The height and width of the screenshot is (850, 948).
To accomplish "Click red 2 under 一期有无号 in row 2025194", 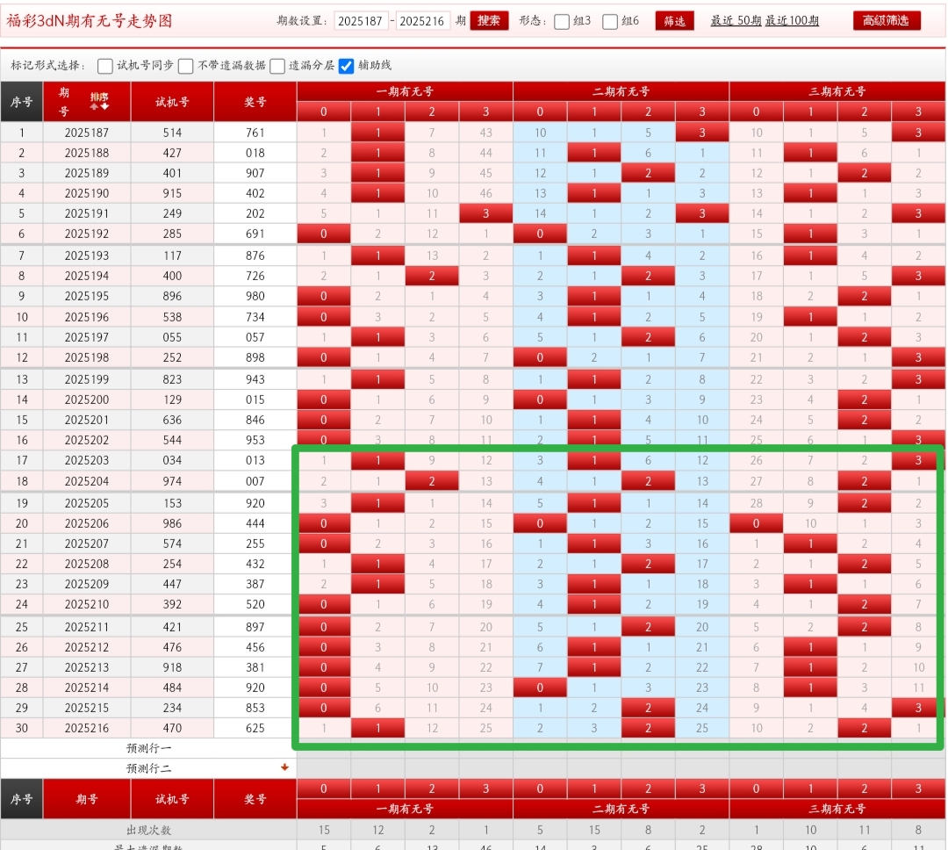I will (432, 276).
